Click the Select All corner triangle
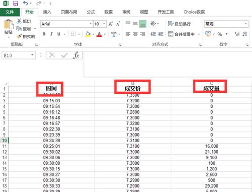The height and width of the screenshot is (192, 252). [6, 84]
